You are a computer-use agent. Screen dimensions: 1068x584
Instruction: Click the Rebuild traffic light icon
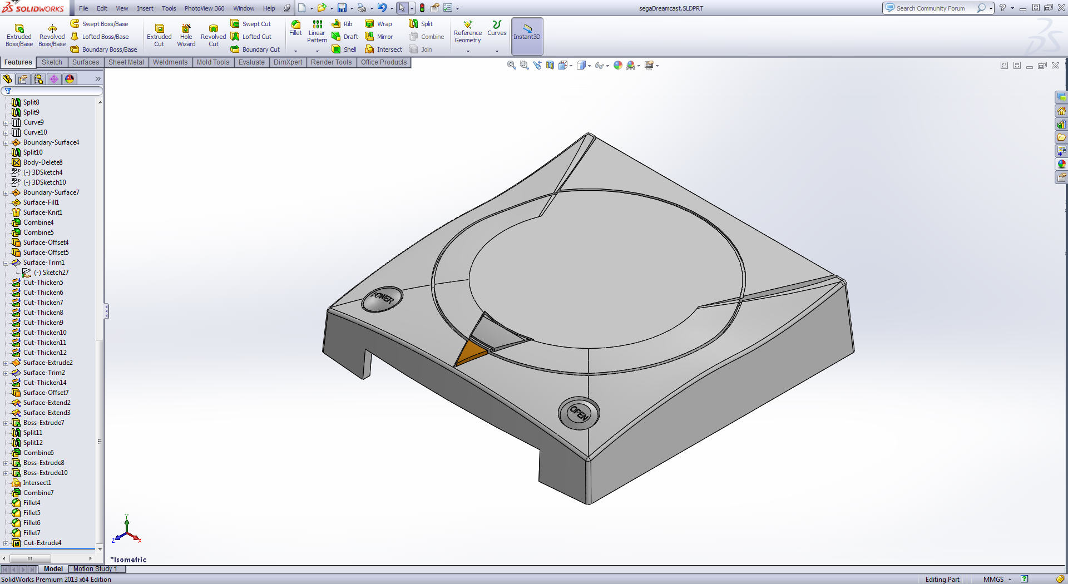tap(422, 8)
